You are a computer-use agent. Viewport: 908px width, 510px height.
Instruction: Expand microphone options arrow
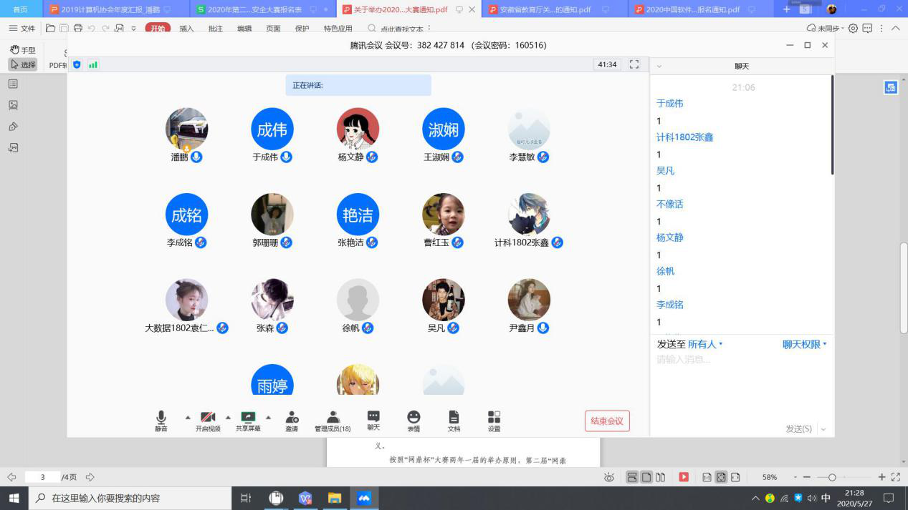coord(188,417)
